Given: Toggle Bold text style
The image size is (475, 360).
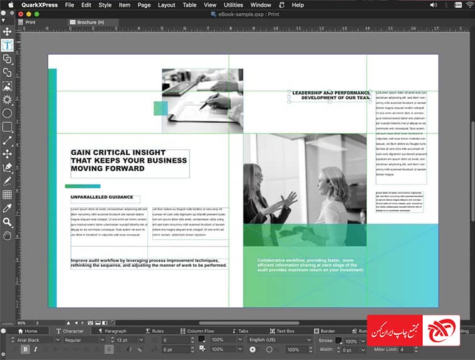Looking at the screenshot, I should pos(25,349).
